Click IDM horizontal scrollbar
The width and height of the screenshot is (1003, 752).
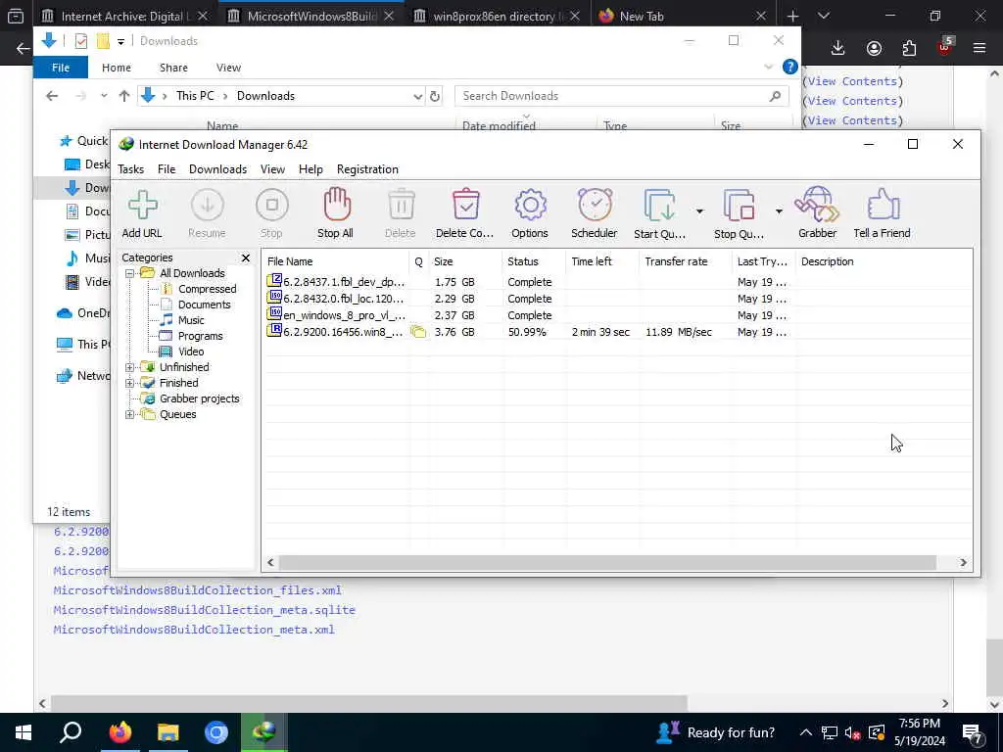607,563
